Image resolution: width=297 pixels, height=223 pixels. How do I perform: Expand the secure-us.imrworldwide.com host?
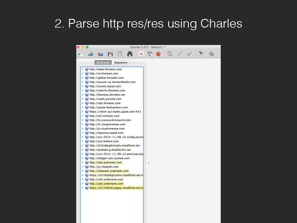[83, 82]
